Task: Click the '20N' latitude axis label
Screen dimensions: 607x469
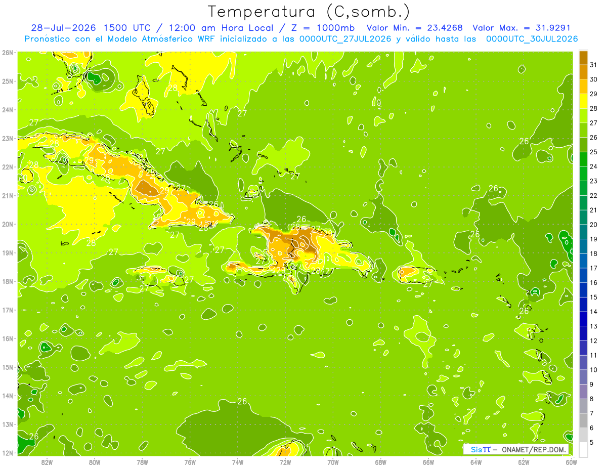Action: [8, 224]
